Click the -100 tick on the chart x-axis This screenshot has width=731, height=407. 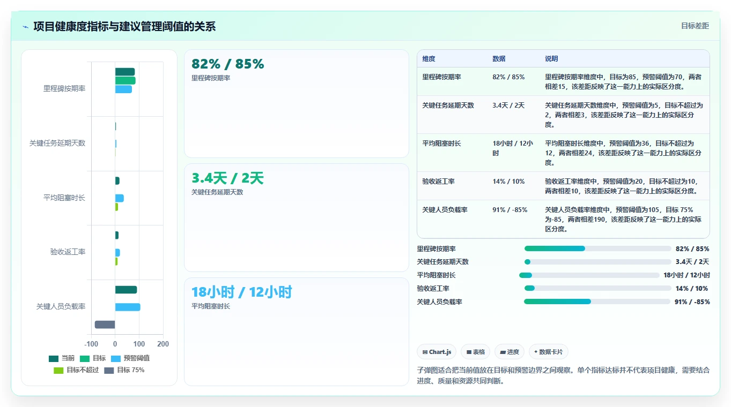click(x=91, y=344)
